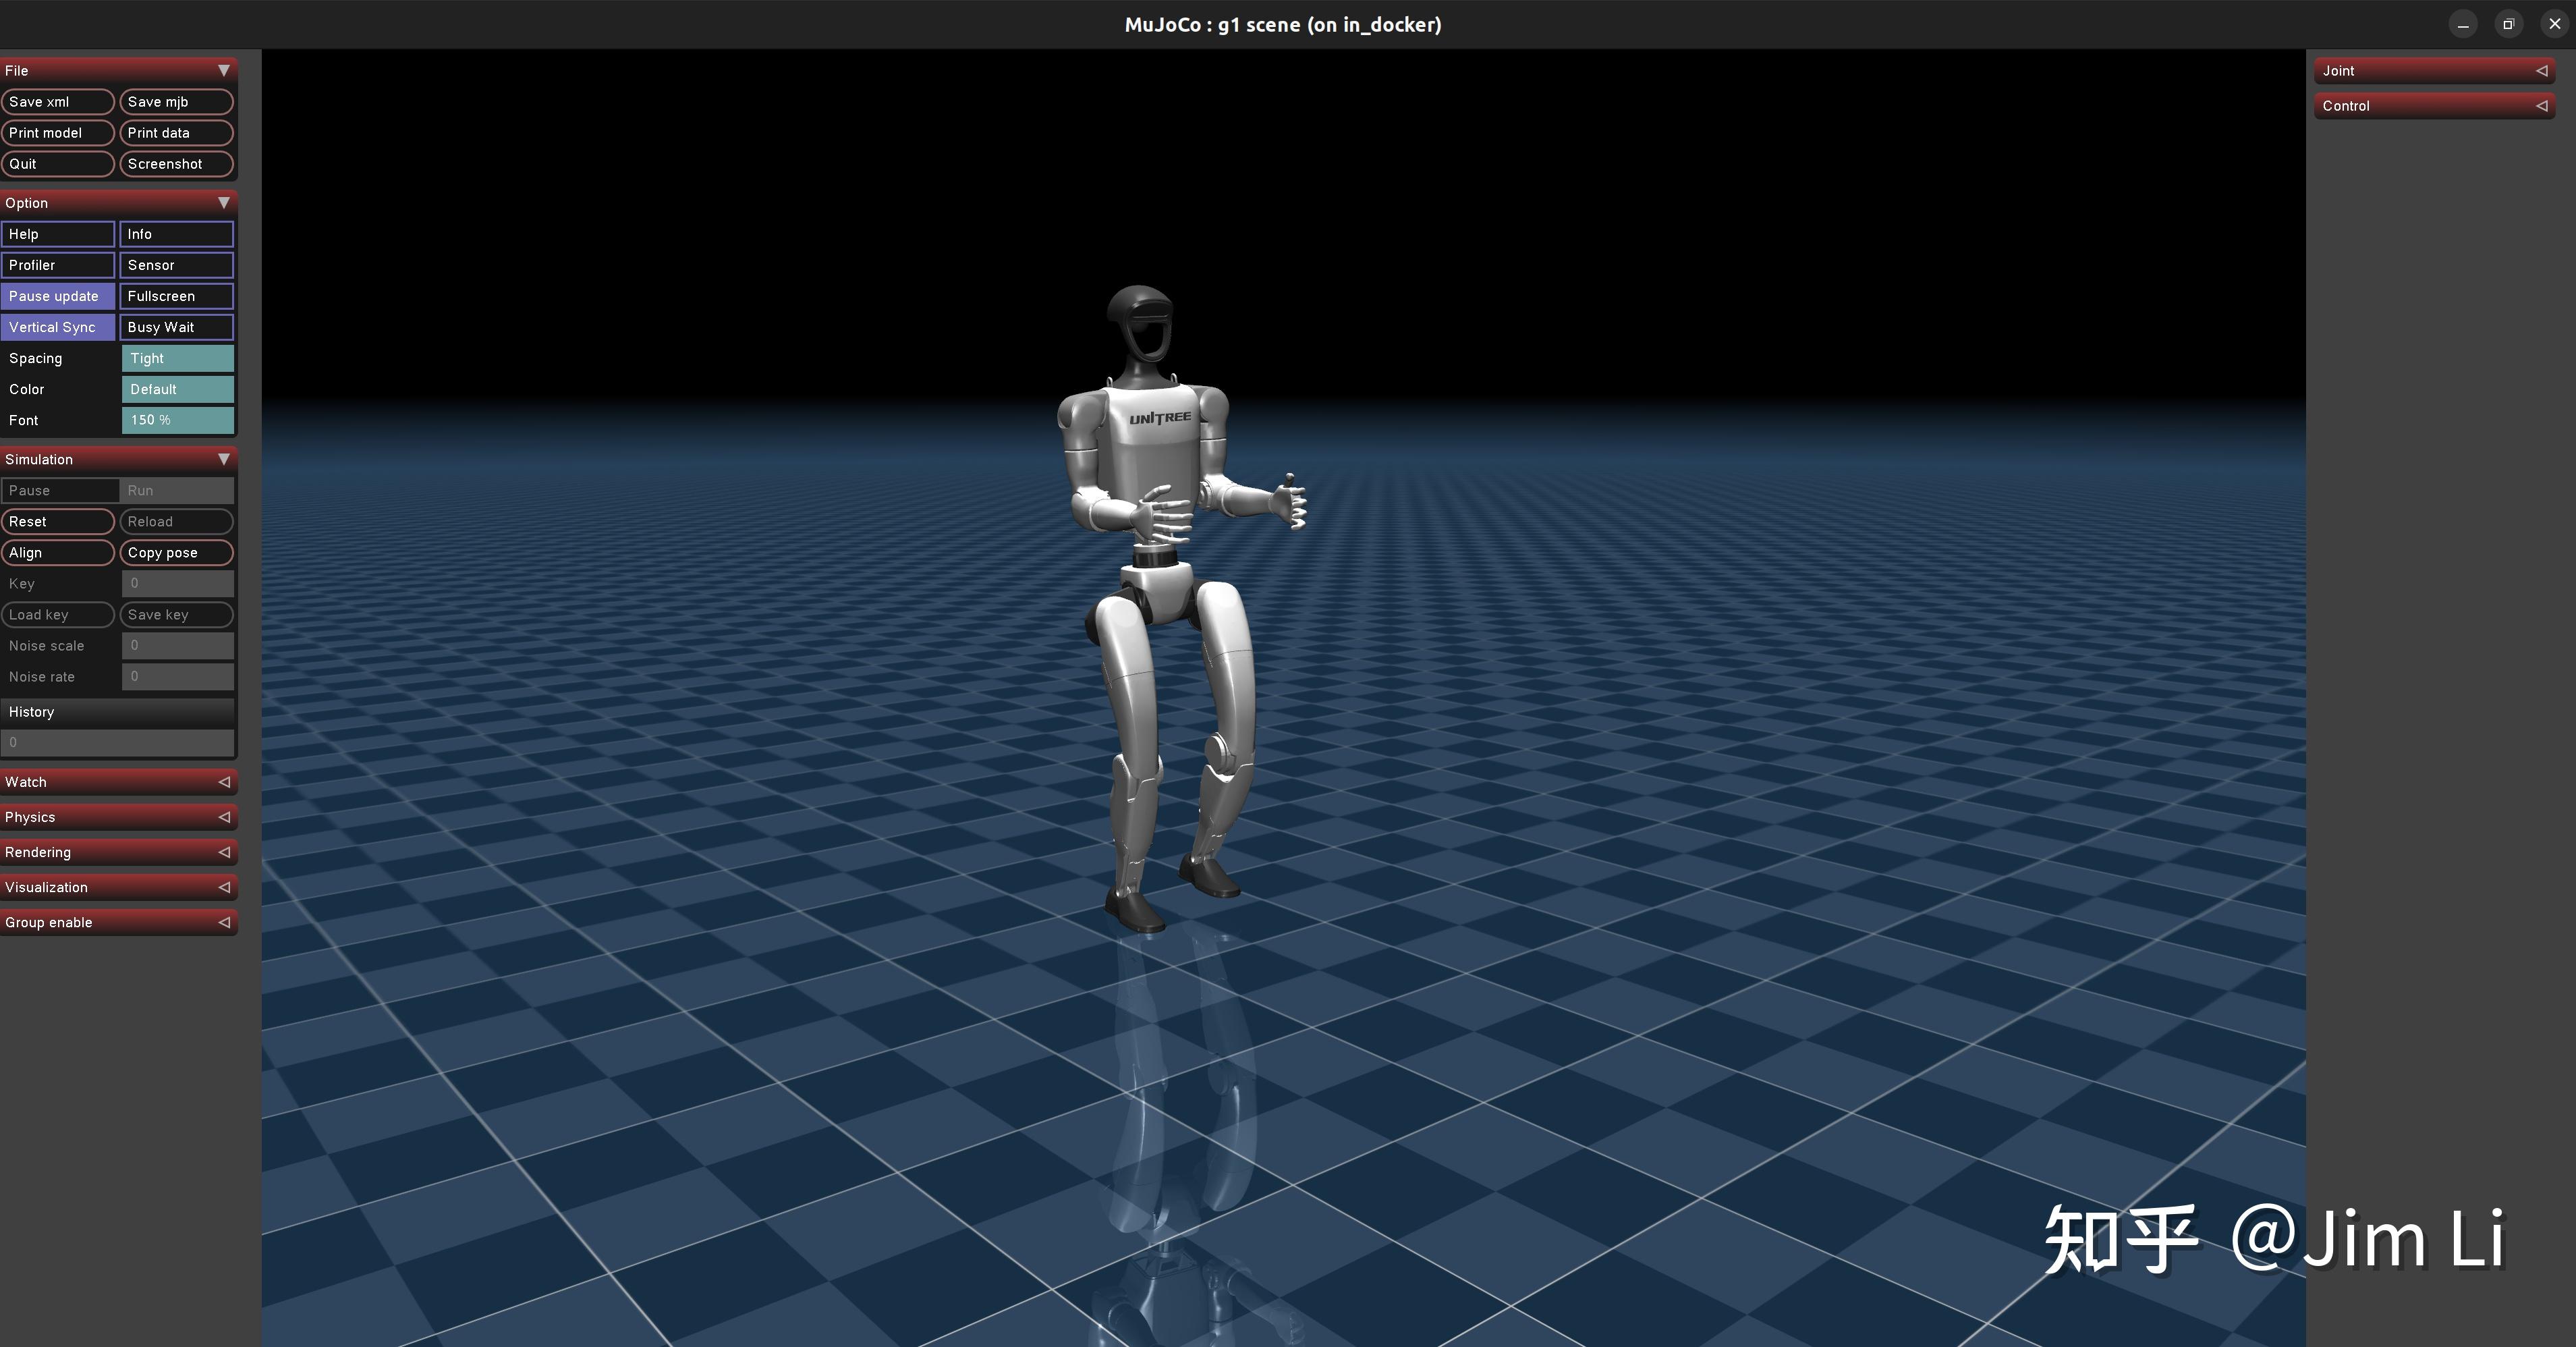Expand the Rendering section arrow
Viewport: 2576px width, 1347px height.
click(x=224, y=852)
